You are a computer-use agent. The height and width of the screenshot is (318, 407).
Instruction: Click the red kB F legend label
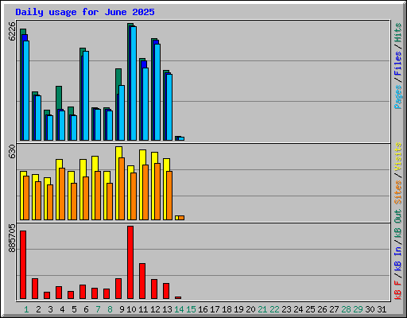tap(397, 290)
